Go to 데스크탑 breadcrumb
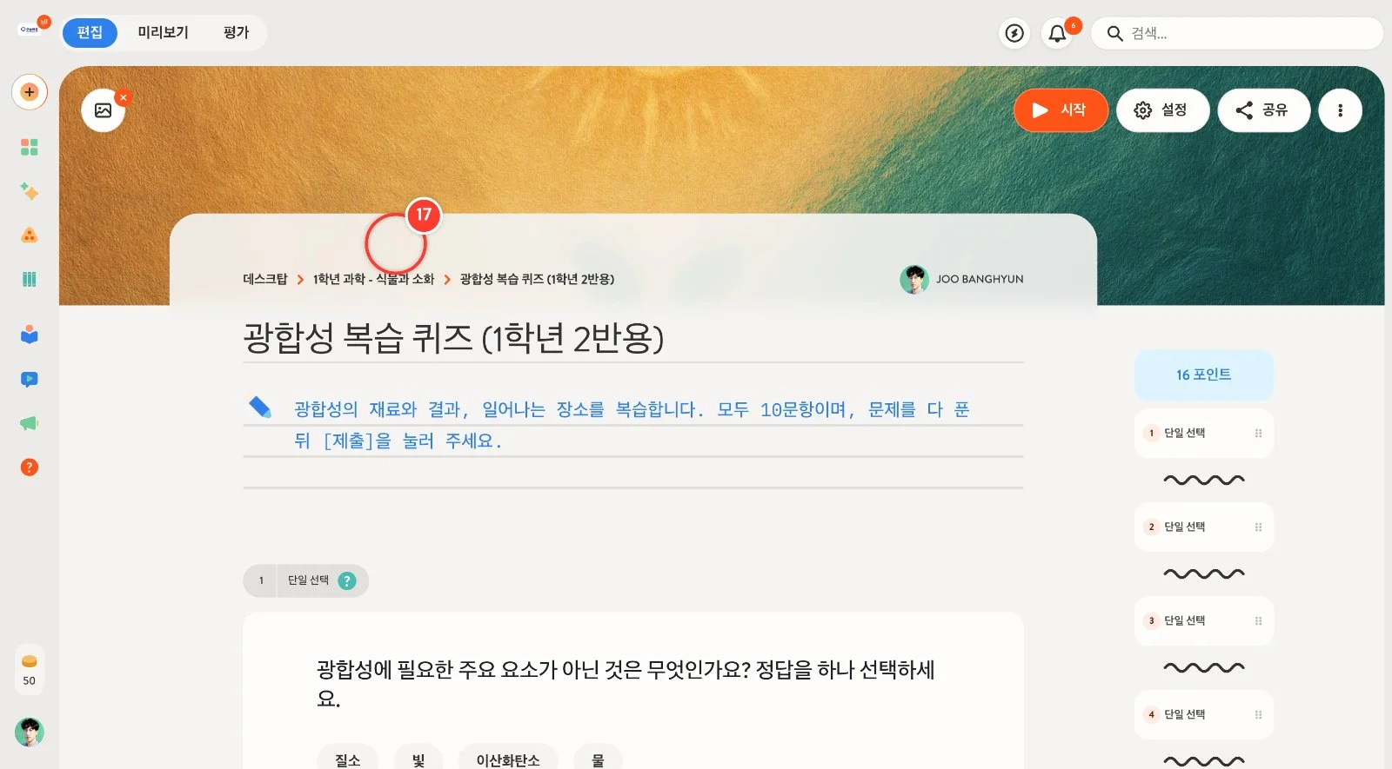 pos(265,279)
